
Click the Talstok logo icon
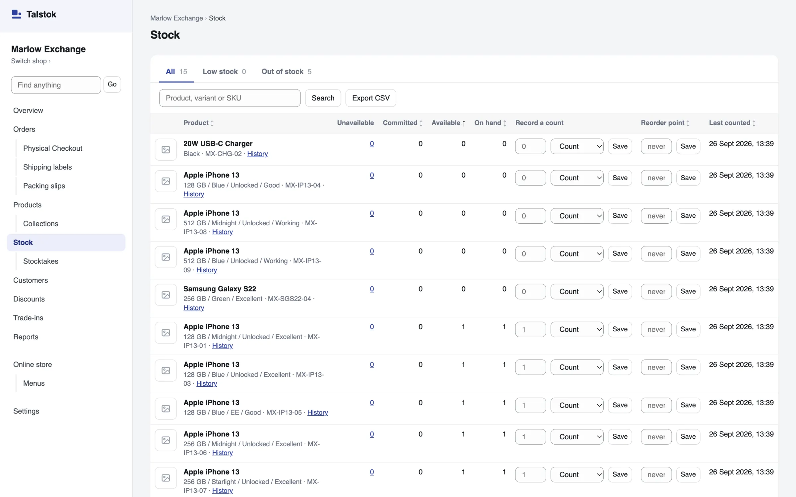tap(16, 14)
